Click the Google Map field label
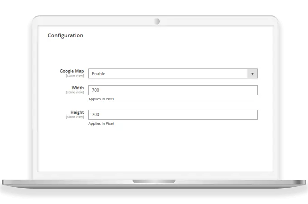This screenshot has height=204, width=308. pos(72,71)
